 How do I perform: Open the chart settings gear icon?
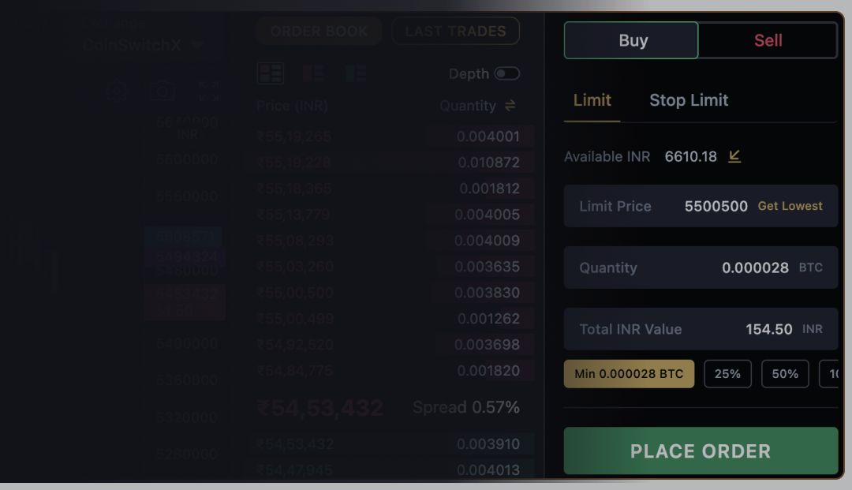116,91
